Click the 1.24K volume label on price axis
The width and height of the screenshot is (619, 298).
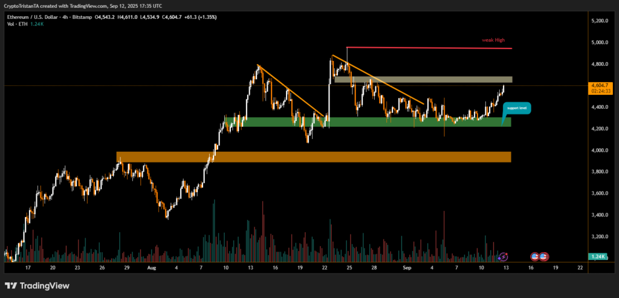(x=600, y=257)
